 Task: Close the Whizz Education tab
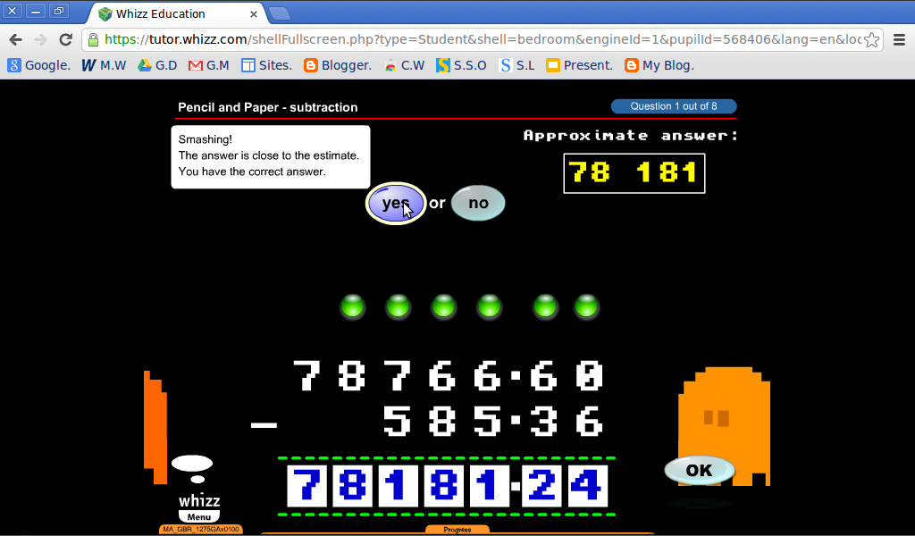click(x=254, y=14)
